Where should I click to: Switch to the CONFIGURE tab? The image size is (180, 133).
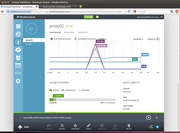pyautogui.click(x=83, y=32)
